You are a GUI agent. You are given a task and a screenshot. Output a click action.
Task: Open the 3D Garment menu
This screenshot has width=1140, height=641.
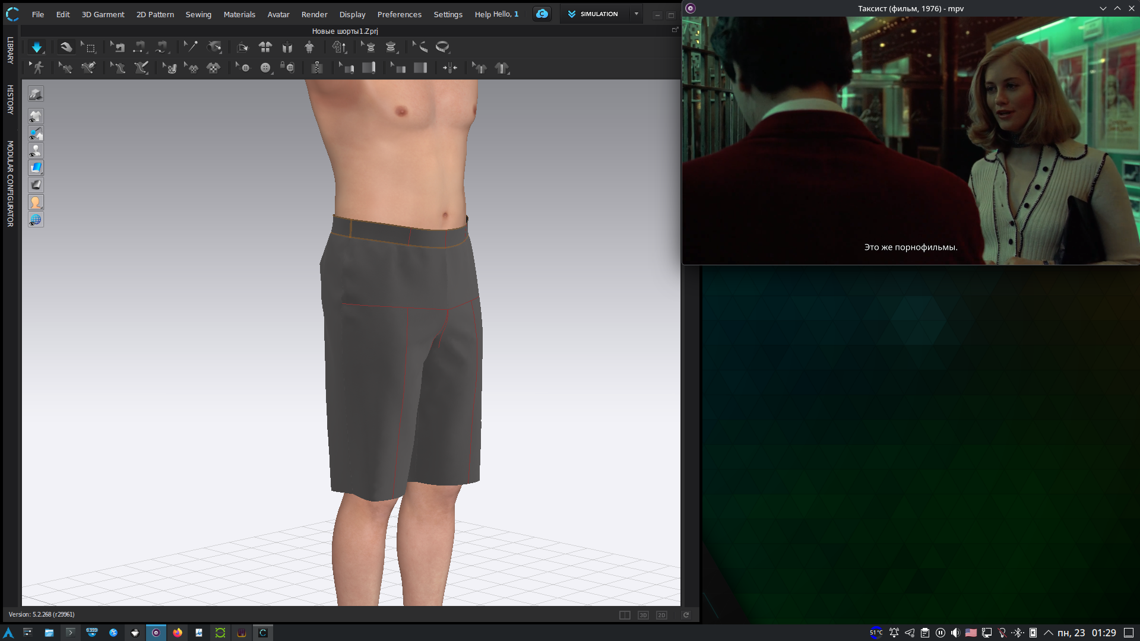click(x=103, y=14)
